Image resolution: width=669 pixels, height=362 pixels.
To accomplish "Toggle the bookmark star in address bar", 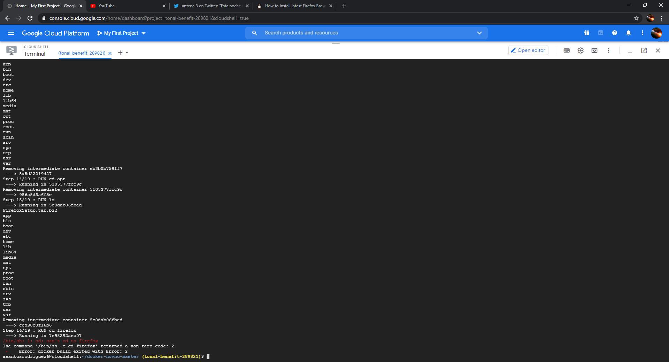I will (x=636, y=18).
